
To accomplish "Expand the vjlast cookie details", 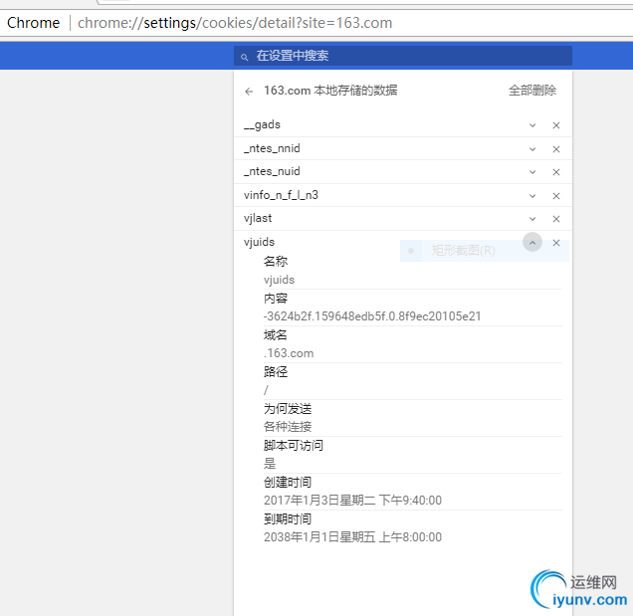I will coord(532,219).
